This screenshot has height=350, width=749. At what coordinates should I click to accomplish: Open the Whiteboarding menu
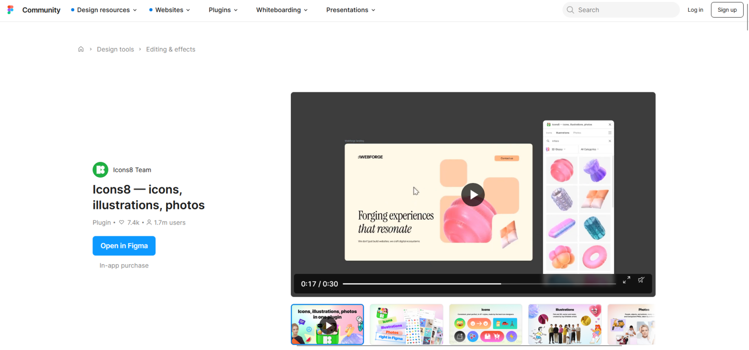point(282,10)
